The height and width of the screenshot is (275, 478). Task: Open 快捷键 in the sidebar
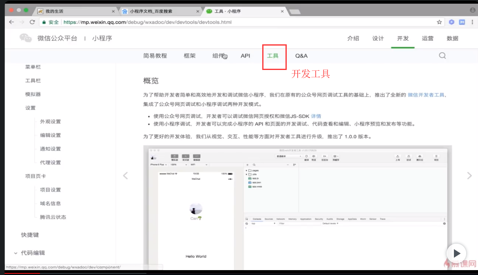tap(30, 235)
